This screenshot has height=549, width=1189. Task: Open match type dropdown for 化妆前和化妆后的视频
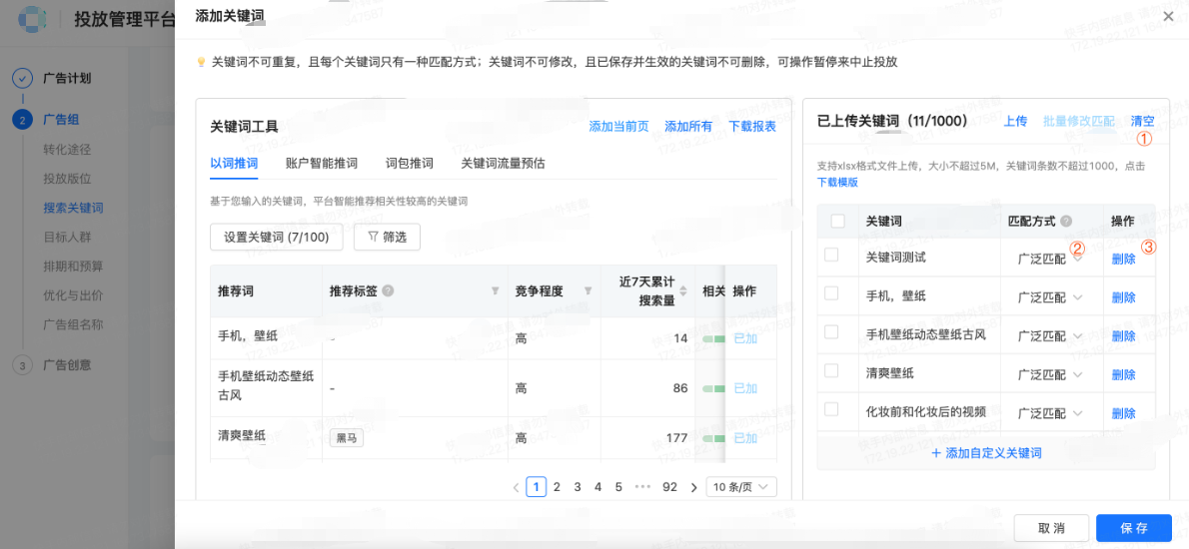pos(1050,413)
